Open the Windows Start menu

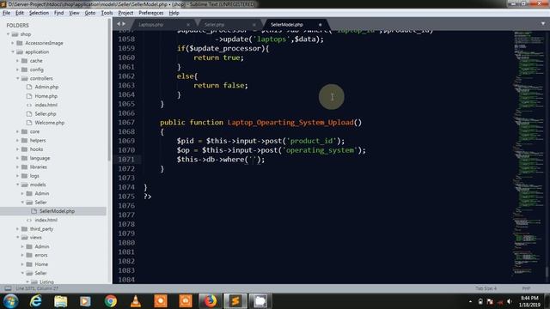tap(10, 301)
